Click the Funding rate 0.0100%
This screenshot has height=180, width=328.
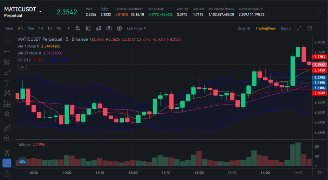point(122,14)
